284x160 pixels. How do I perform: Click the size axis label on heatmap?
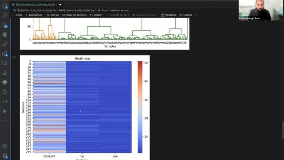coord(115,156)
